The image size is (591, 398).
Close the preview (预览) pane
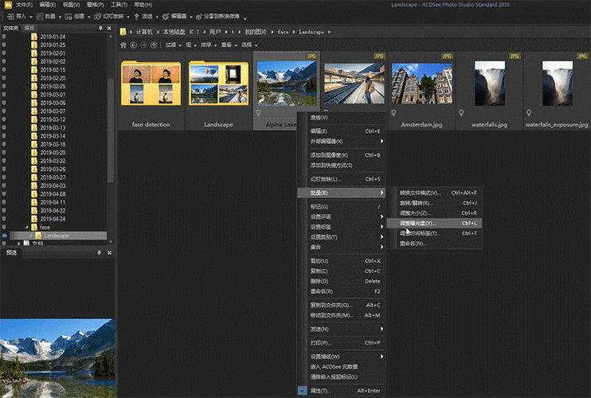coord(109,252)
